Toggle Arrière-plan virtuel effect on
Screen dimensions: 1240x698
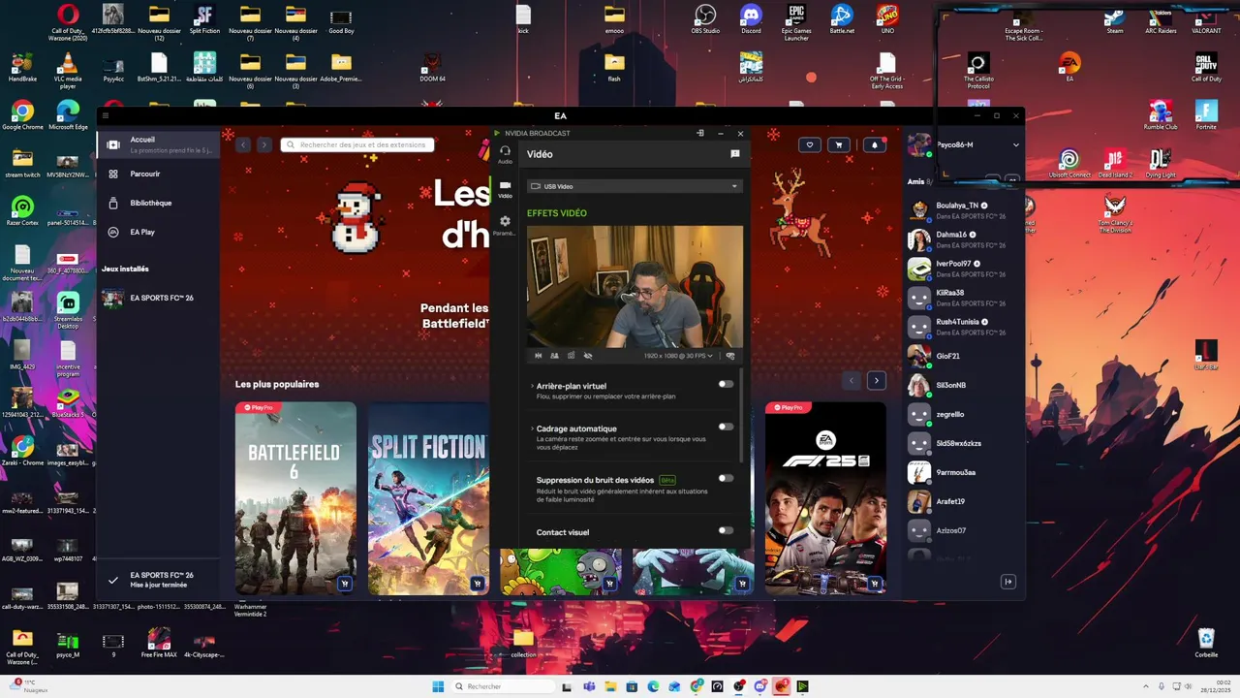point(726,384)
